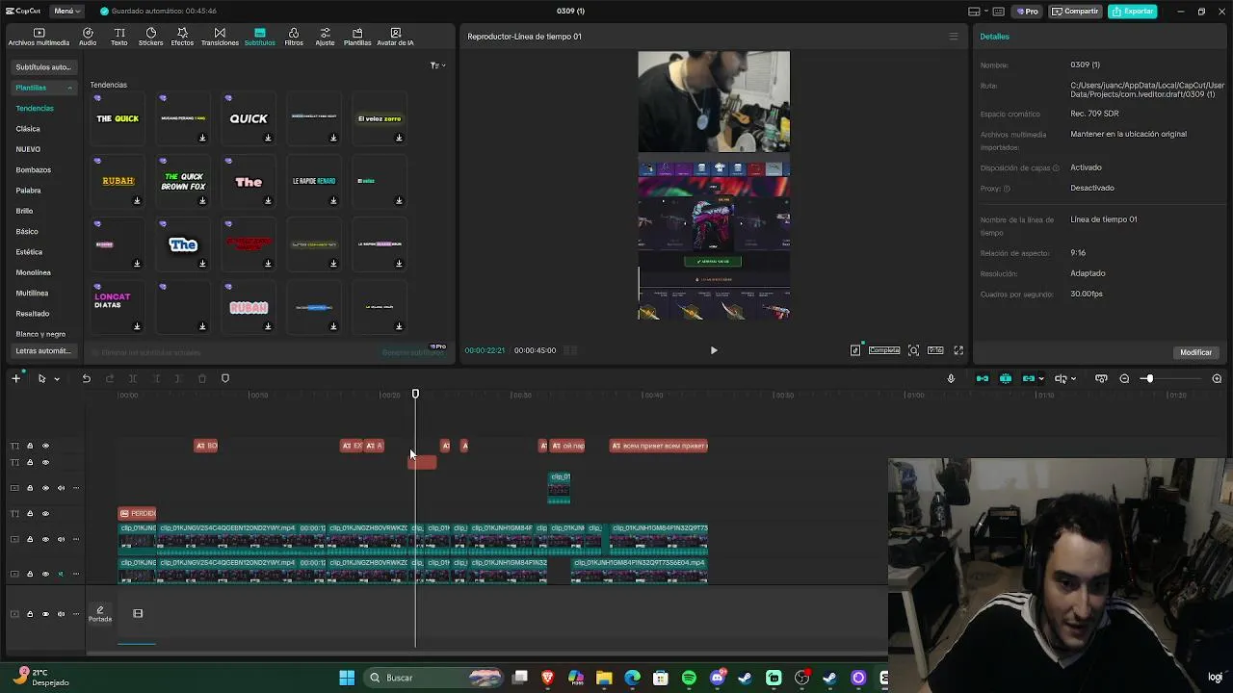Toggle auto snapping in timeline toolbar
The height and width of the screenshot is (693, 1233).
1006,378
